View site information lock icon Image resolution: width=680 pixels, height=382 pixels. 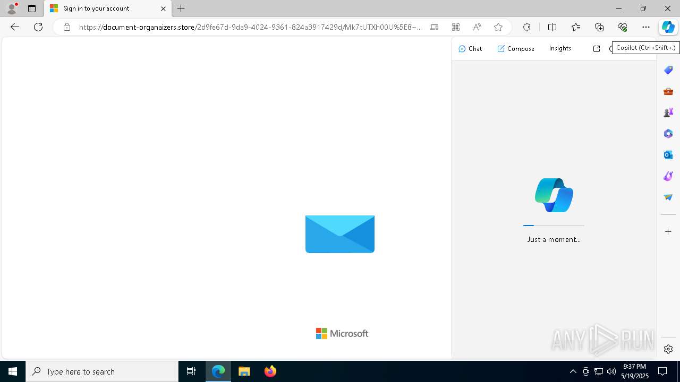(x=66, y=27)
